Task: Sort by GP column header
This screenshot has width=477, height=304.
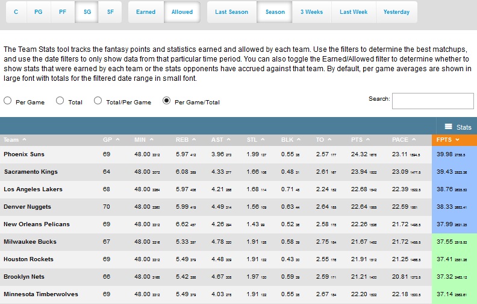Action: coord(111,140)
